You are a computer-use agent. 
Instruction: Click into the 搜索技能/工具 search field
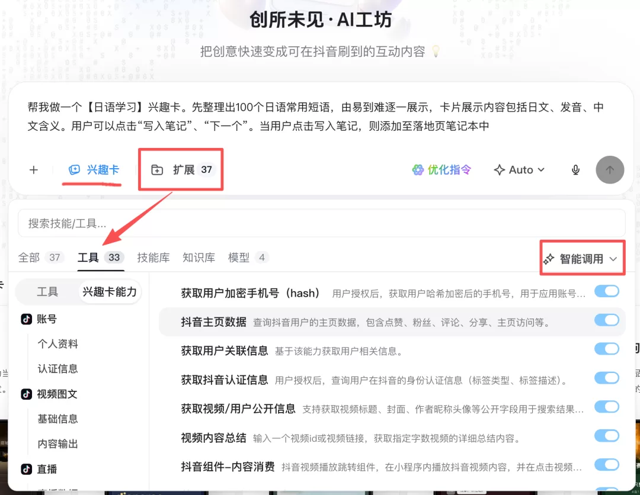322,223
